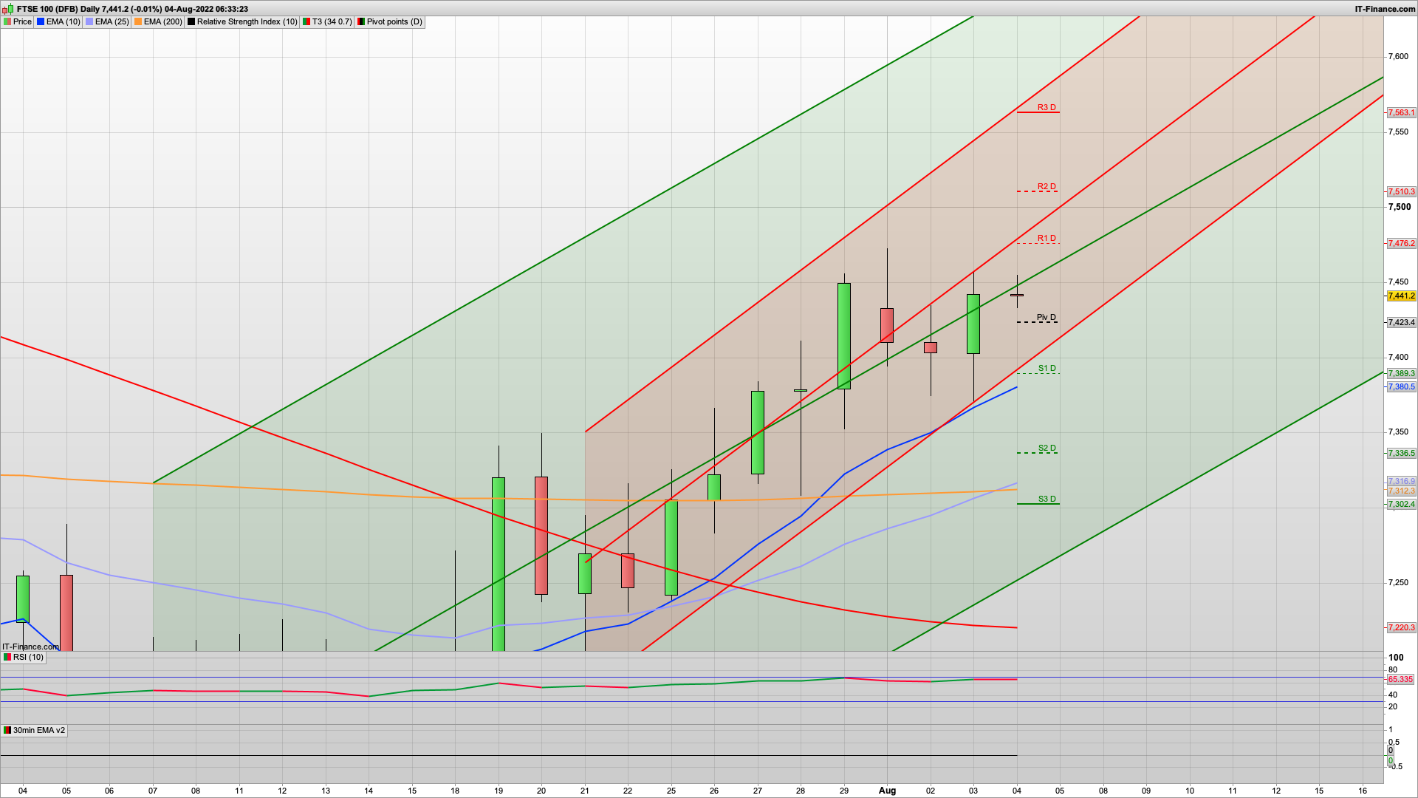Click the R2 D pivot level marker
The width and height of the screenshot is (1418, 798).
pos(1046,187)
